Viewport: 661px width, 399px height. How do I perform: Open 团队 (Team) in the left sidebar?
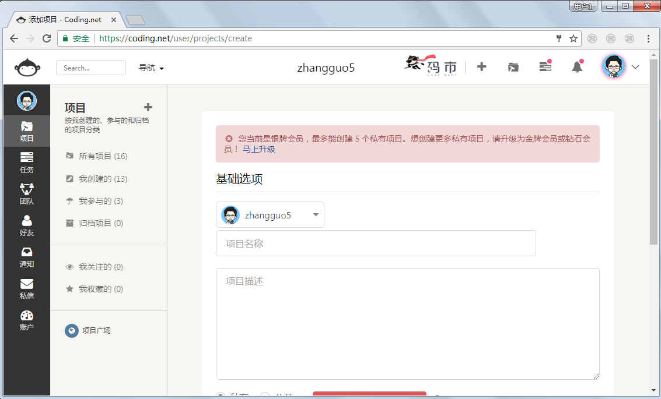[27, 194]
